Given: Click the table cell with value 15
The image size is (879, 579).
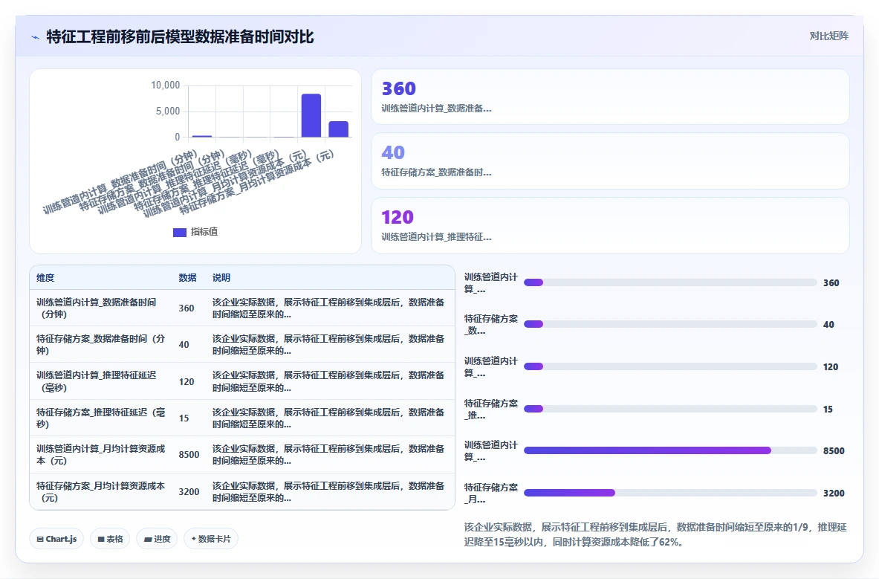Looking at the screenshot, I should (x=184, y=418).
